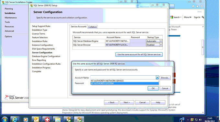Click the Database Engine password cell
The height and width of the screenshot is (122, 220).
point(137,41)
